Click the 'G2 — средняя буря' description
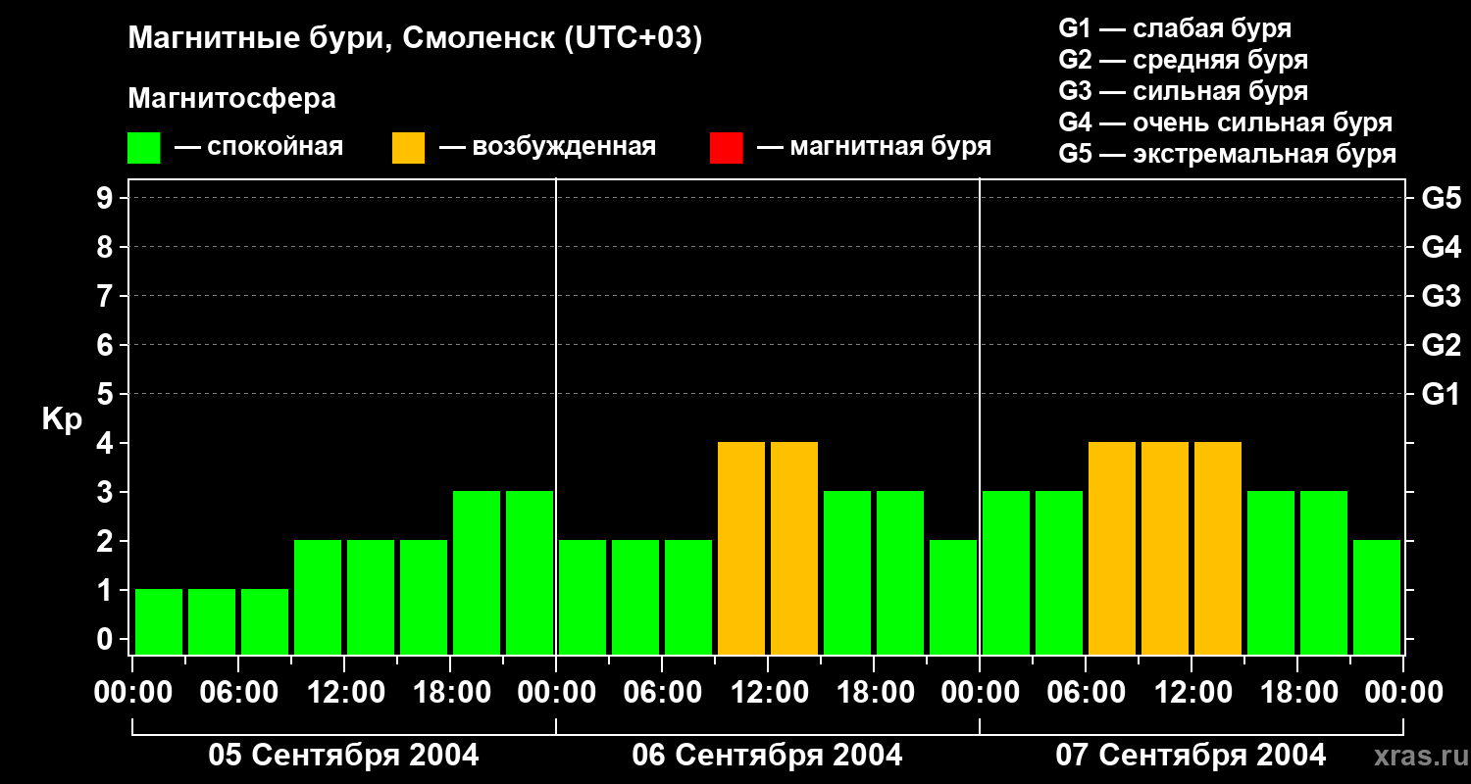 [x=1184, y=60]
